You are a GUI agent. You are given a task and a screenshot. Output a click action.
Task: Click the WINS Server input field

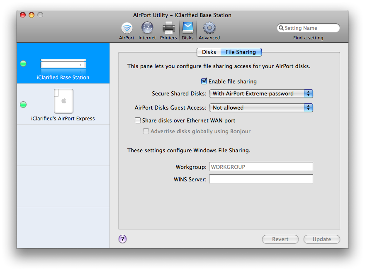(x=261, y=179)
